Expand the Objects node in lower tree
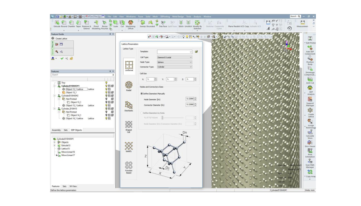 pyautogui.click(x=55, y=142)
